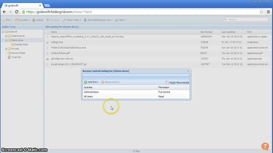Click the college.png file icon

[x=47, y=42]
